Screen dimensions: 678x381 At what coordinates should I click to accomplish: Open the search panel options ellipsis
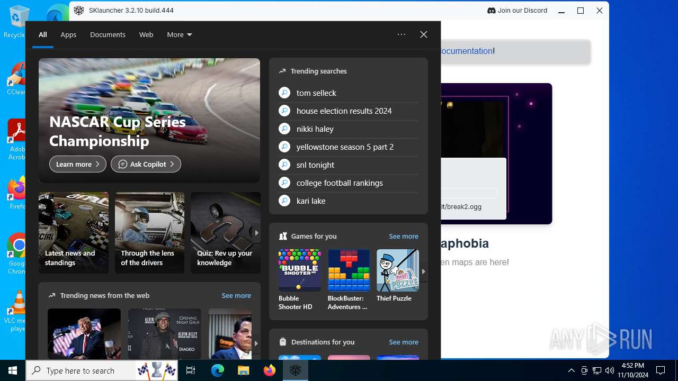click(x=402, y=34)
